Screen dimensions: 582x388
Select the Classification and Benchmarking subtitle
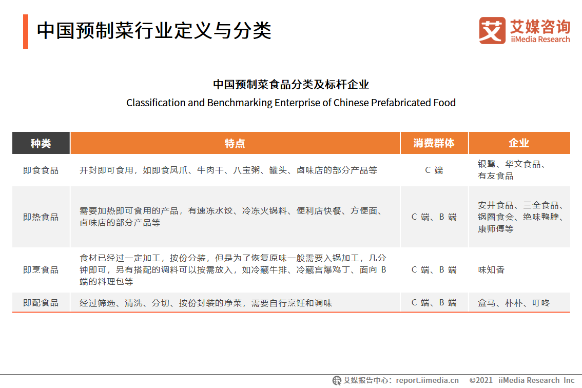coord(290,103)
